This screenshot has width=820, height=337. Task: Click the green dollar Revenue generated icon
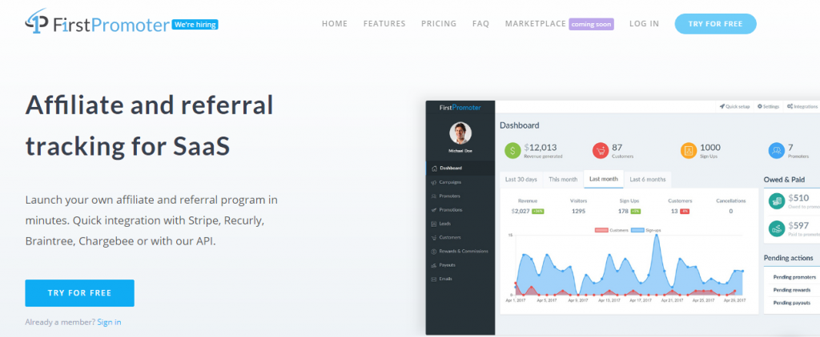512,151
